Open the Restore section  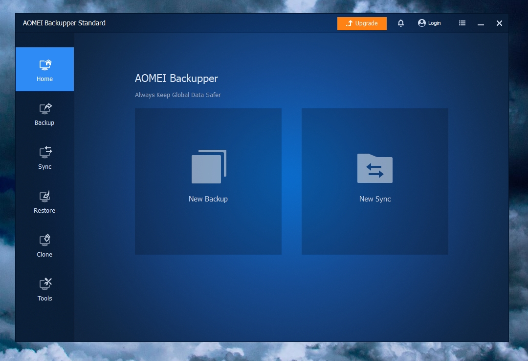44,202
